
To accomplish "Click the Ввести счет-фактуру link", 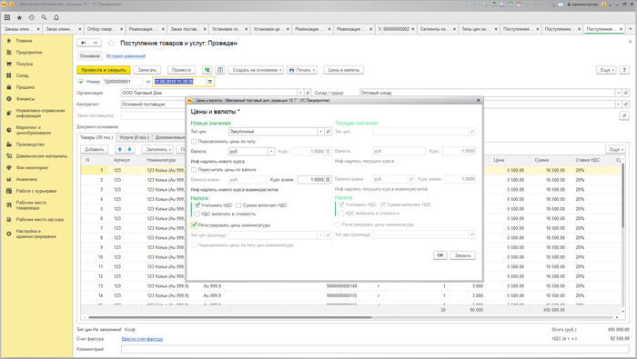I will click(142, 339).
